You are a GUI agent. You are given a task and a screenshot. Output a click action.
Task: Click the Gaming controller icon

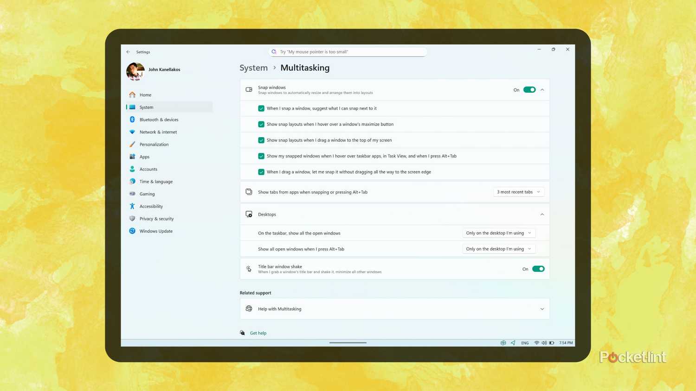[132, 194]
